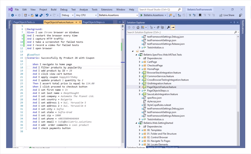
Task: Toggle Preview Selected Items in Solution Explorer
Action: tap(173, 27)
